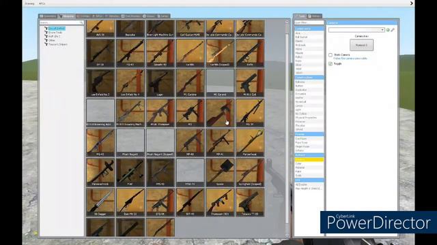Select the MG-42 weapon icon
The height and width of the screenshot is (245, 437).
click(x=100, y=142)
